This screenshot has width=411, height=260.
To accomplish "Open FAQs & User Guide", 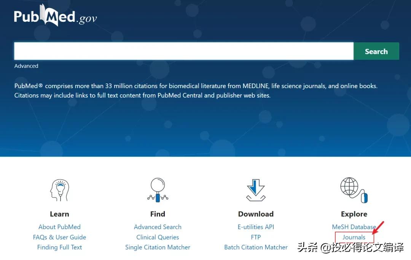I will [59, 237].
